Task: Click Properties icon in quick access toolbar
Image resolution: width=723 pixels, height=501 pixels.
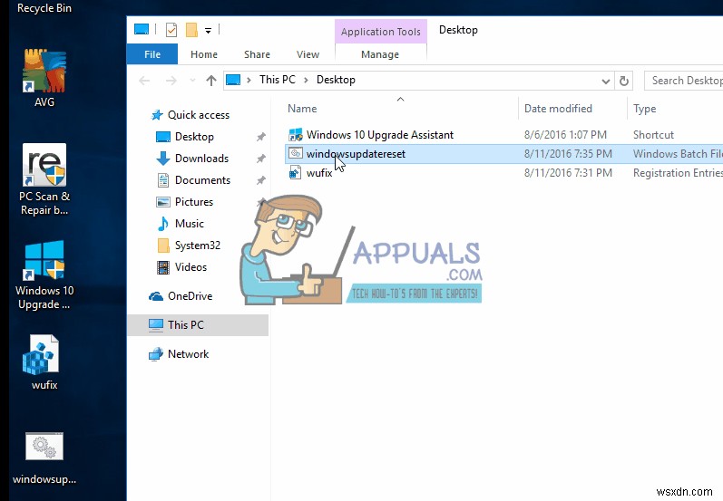Action: [x=171, y=30]
